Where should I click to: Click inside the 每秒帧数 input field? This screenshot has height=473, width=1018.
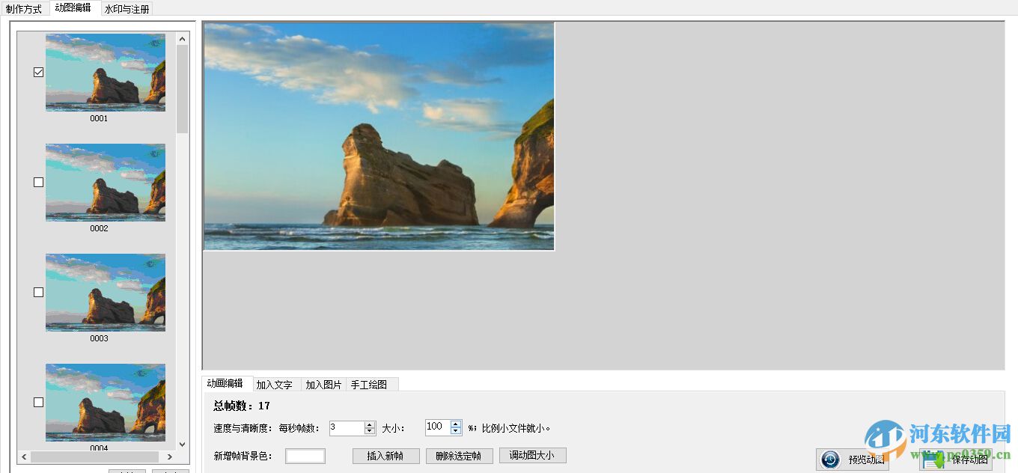pyautogui.click(x=347, y=427)
